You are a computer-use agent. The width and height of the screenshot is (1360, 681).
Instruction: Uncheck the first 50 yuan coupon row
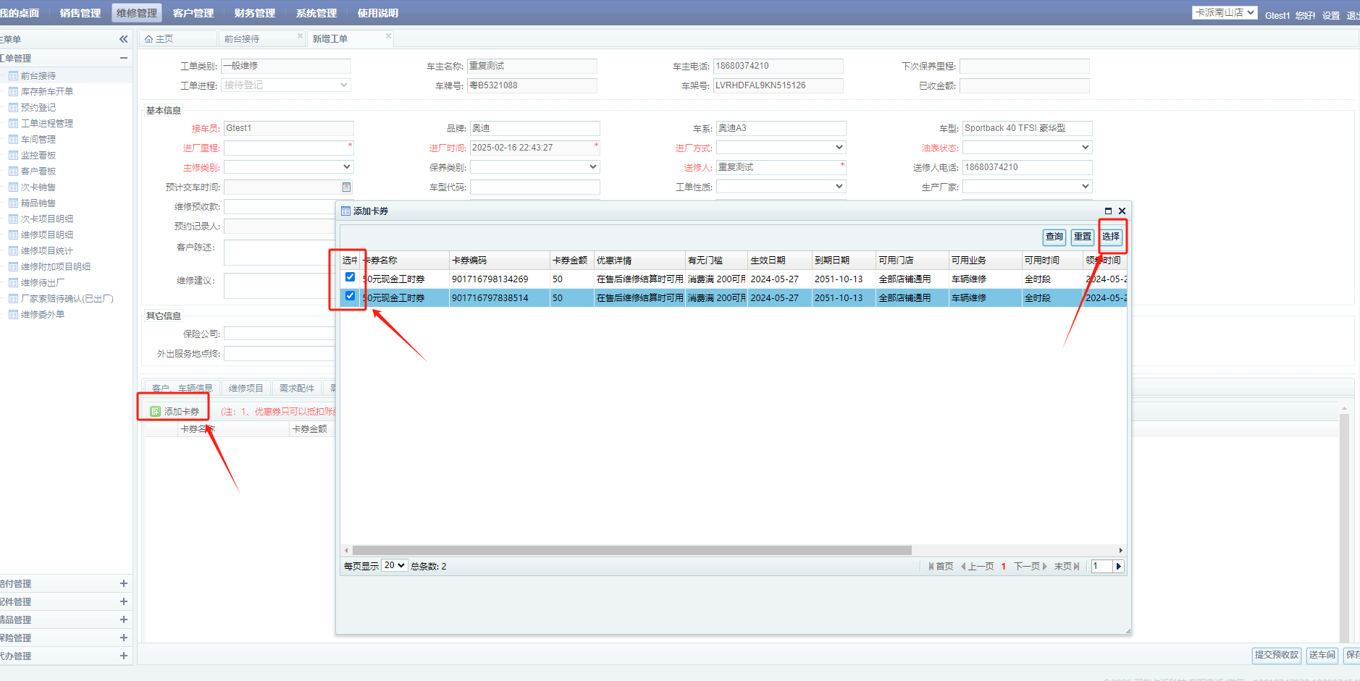(350, 277)
